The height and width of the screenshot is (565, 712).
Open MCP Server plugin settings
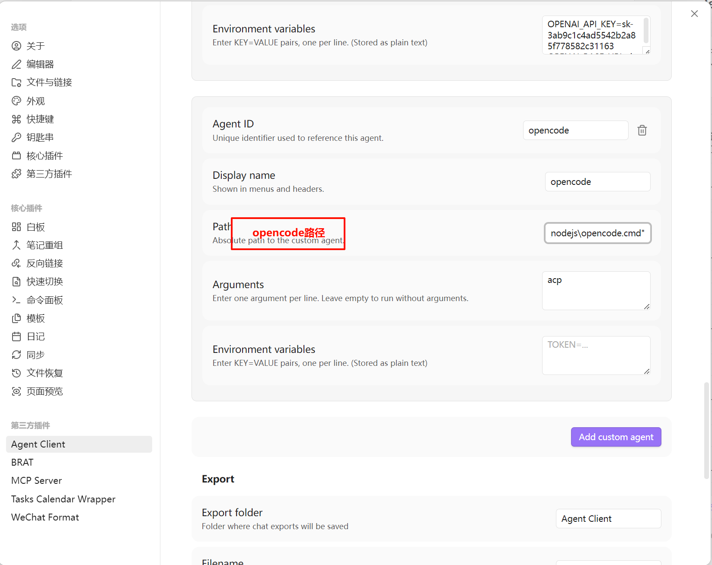click(79, 480)
